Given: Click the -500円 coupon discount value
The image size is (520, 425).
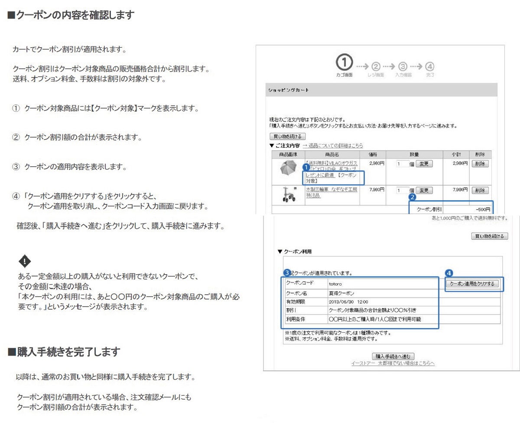Looking at the screenshot, I should [482, 209].
